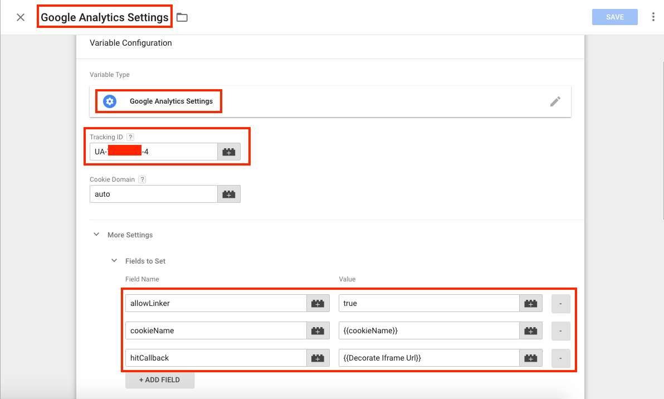
Task: Click the blue gear variable type icon
Action: tap(110, 101)
